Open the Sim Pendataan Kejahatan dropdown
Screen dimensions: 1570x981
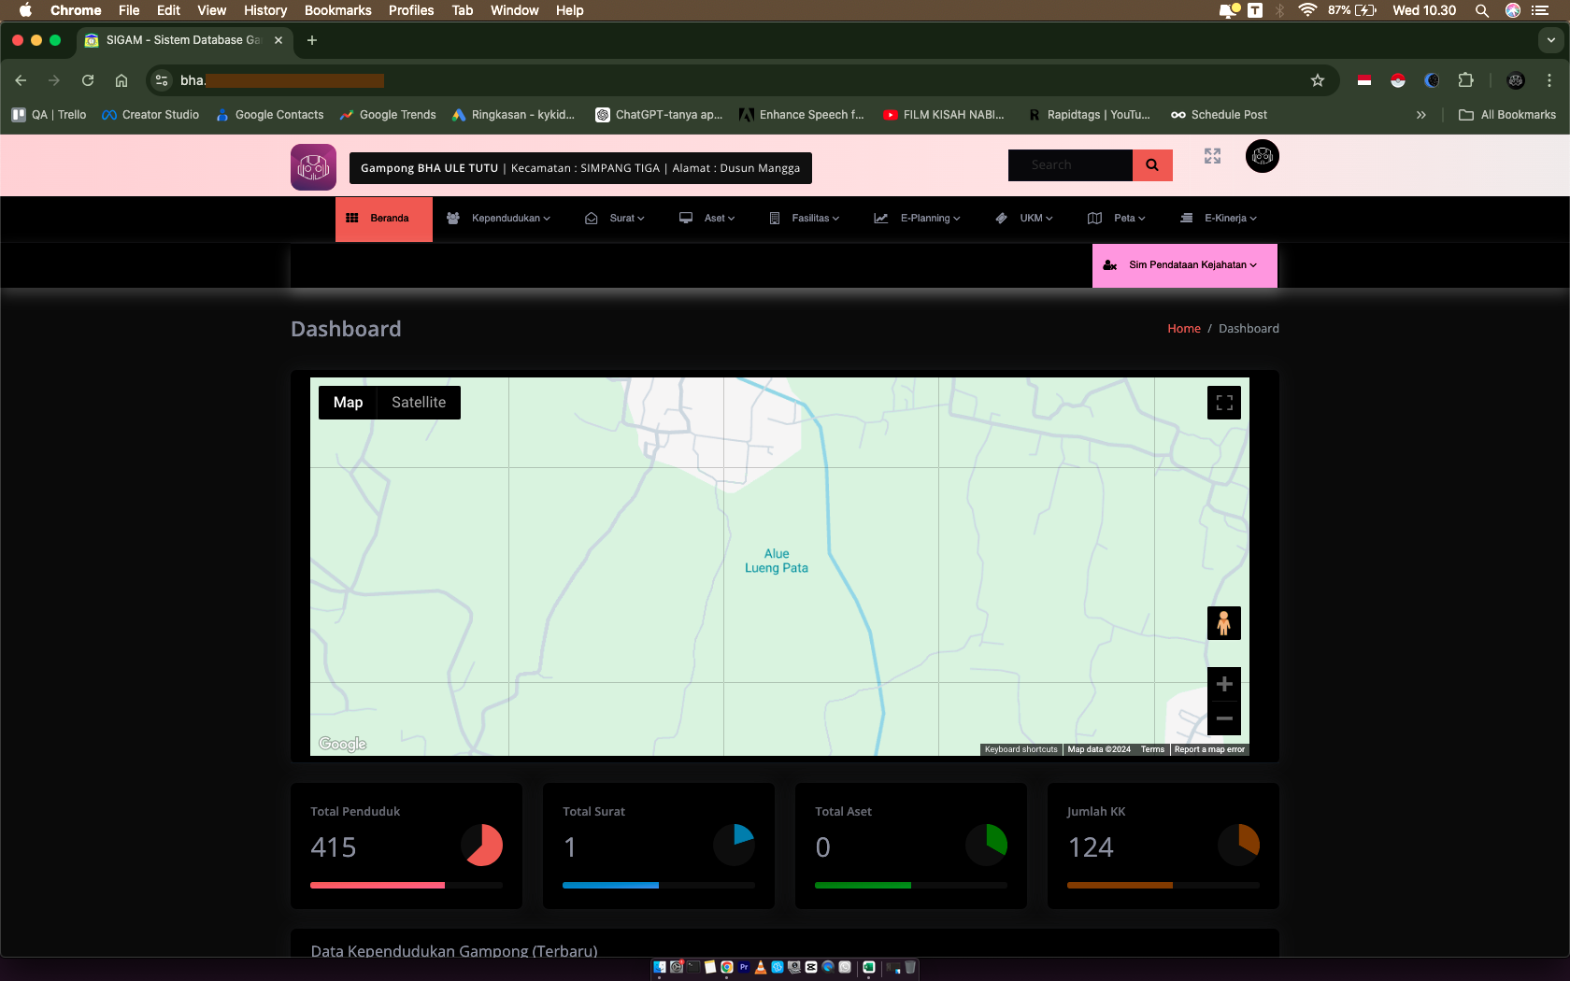tap(1184, 265)
